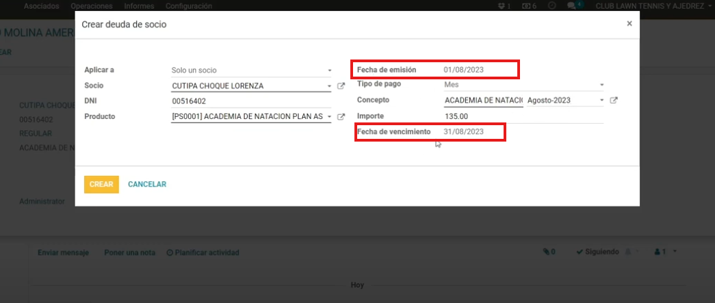Click the REGULAR text in background form

[36, 133]
